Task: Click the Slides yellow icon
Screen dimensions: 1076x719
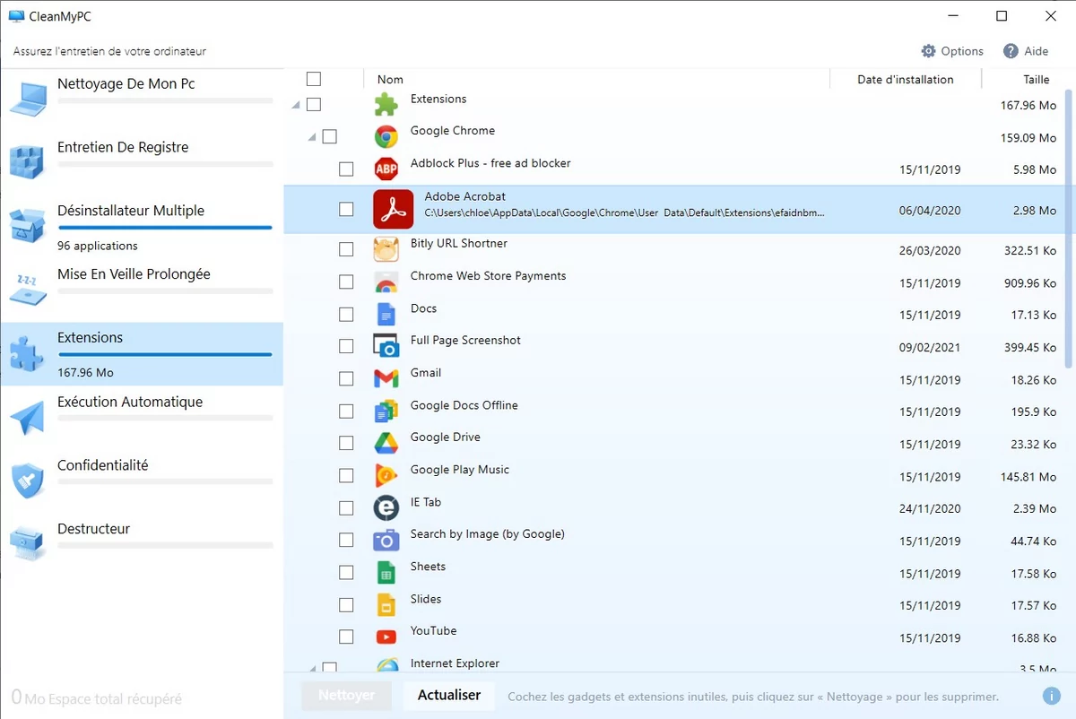Action: coord(386,604)
